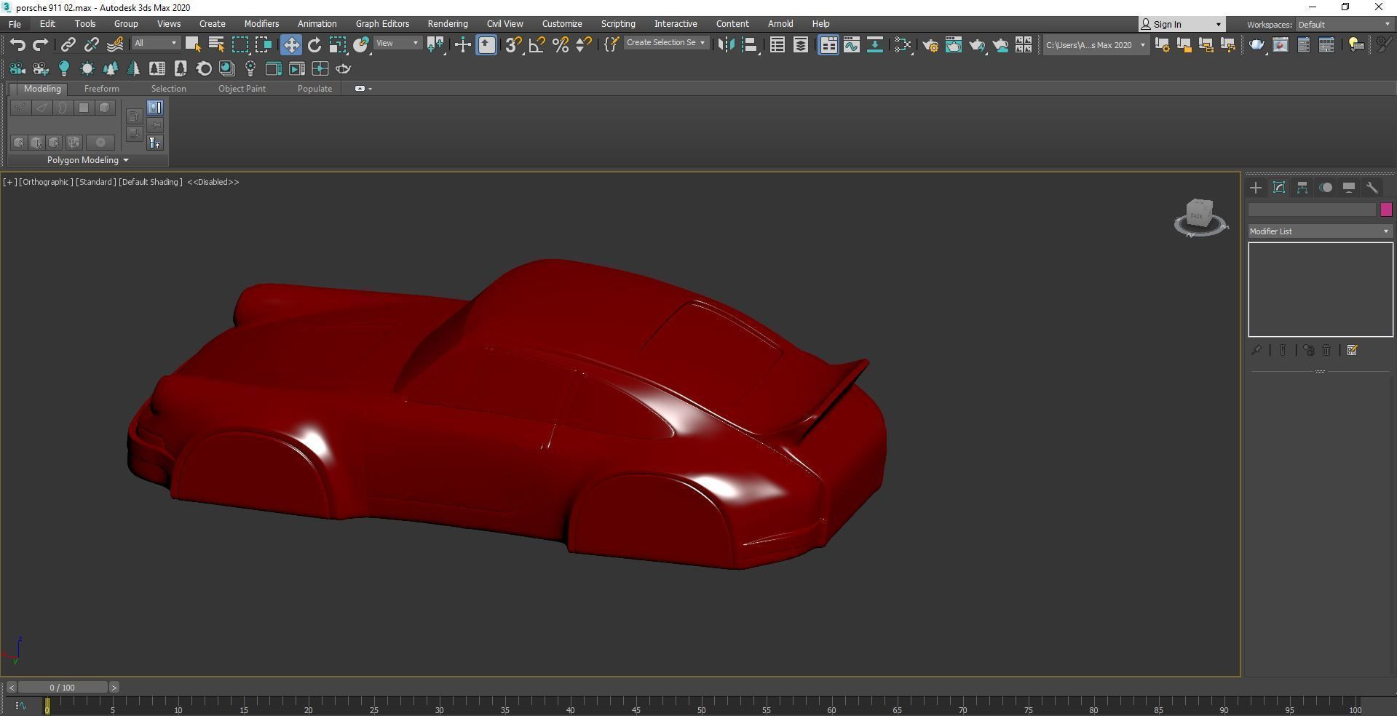Open the Material Editor teapot icon
The height and width of the screenshot is (716, 1397).
(x=903, y=45)
